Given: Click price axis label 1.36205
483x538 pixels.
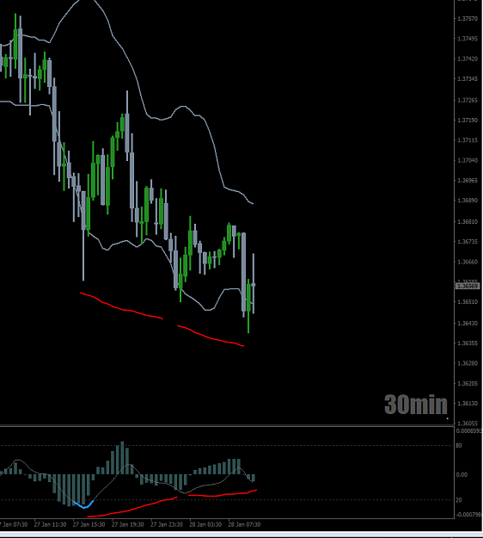Looking at the screenshot, I should point(468,383).
